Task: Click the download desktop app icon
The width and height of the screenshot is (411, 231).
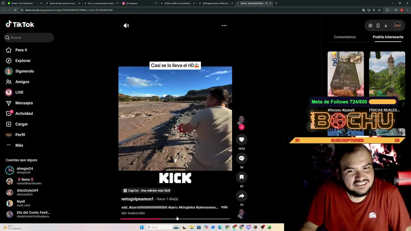Action: (x=386, y=26)
